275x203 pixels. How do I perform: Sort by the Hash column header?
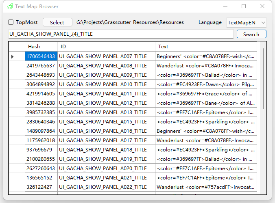[41, 47]
